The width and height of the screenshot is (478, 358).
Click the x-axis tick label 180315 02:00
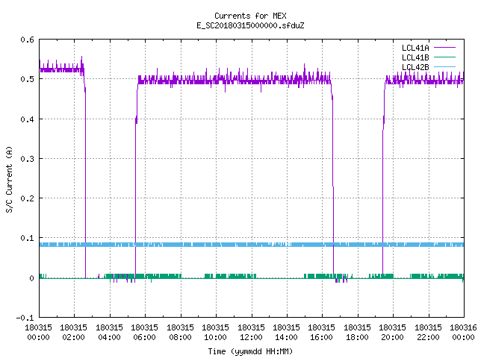click(73, 332)
